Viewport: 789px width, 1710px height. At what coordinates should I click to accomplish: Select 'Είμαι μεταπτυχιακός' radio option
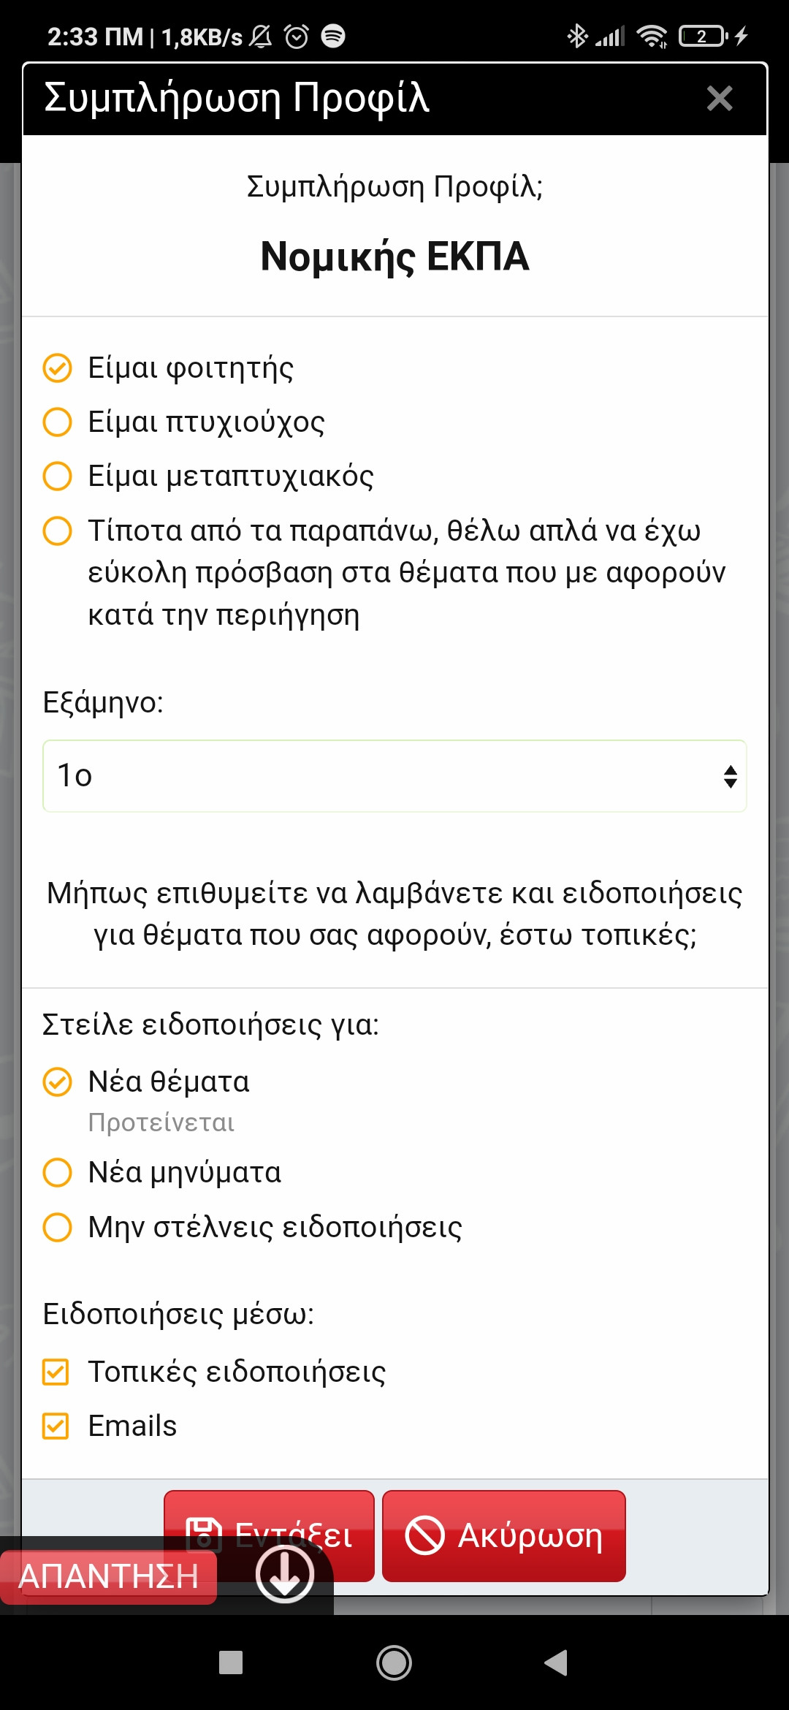[58, 476]
